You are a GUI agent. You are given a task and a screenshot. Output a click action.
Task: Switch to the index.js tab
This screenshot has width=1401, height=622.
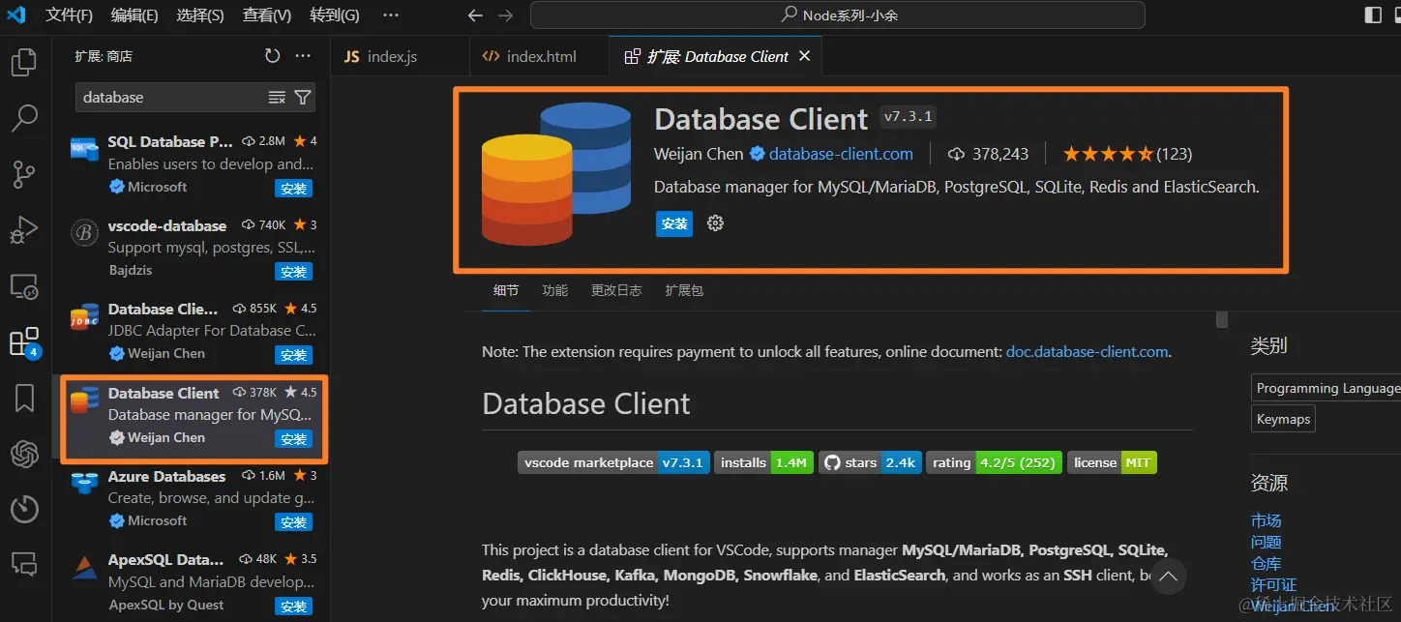pyautogui.click(x=400, y=56)
